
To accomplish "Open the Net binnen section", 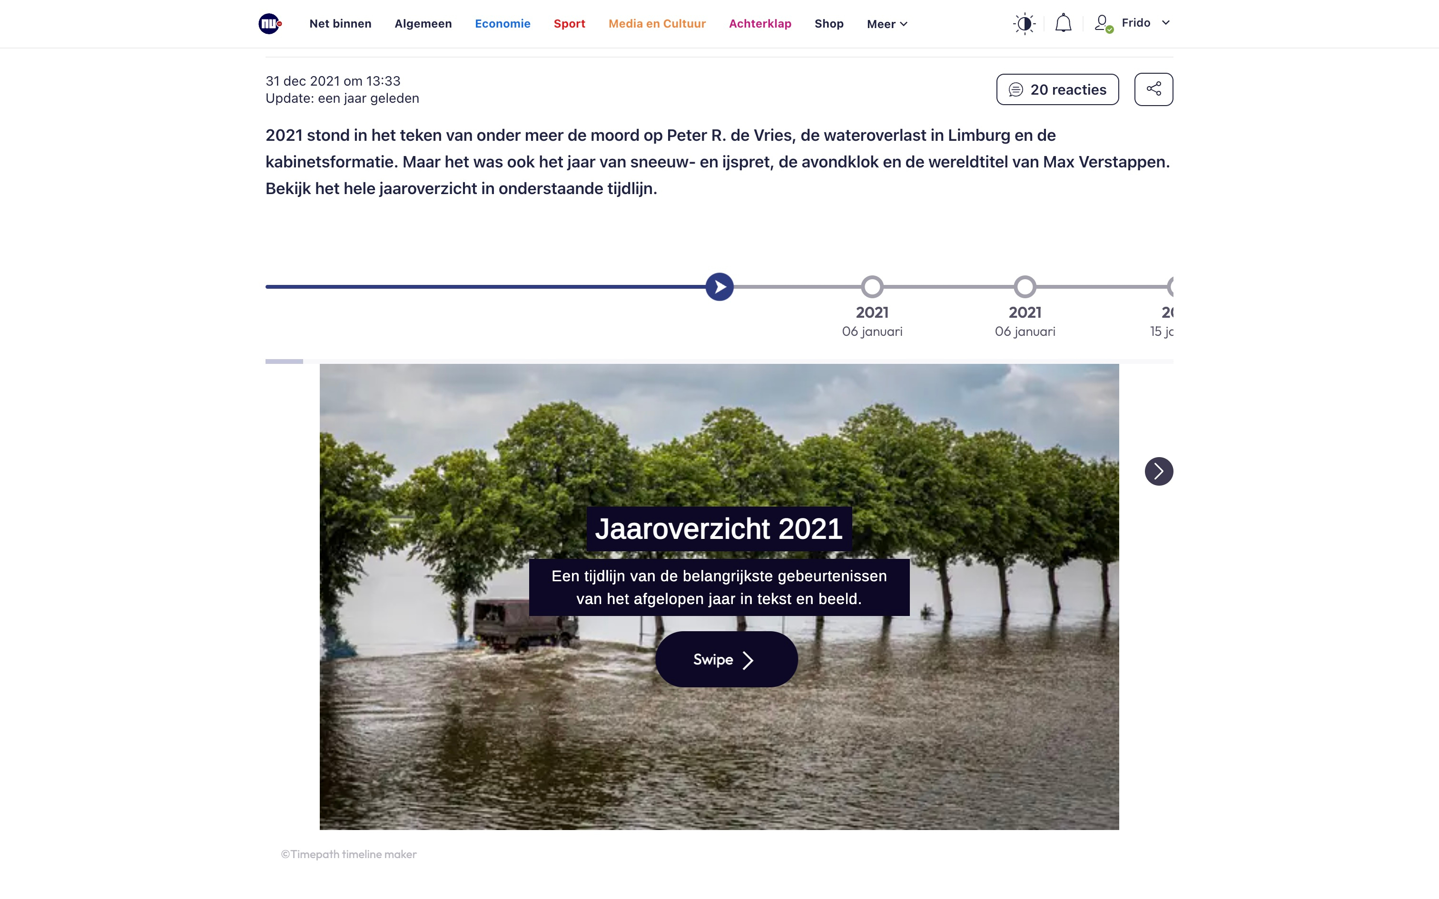I will [340, 24].
